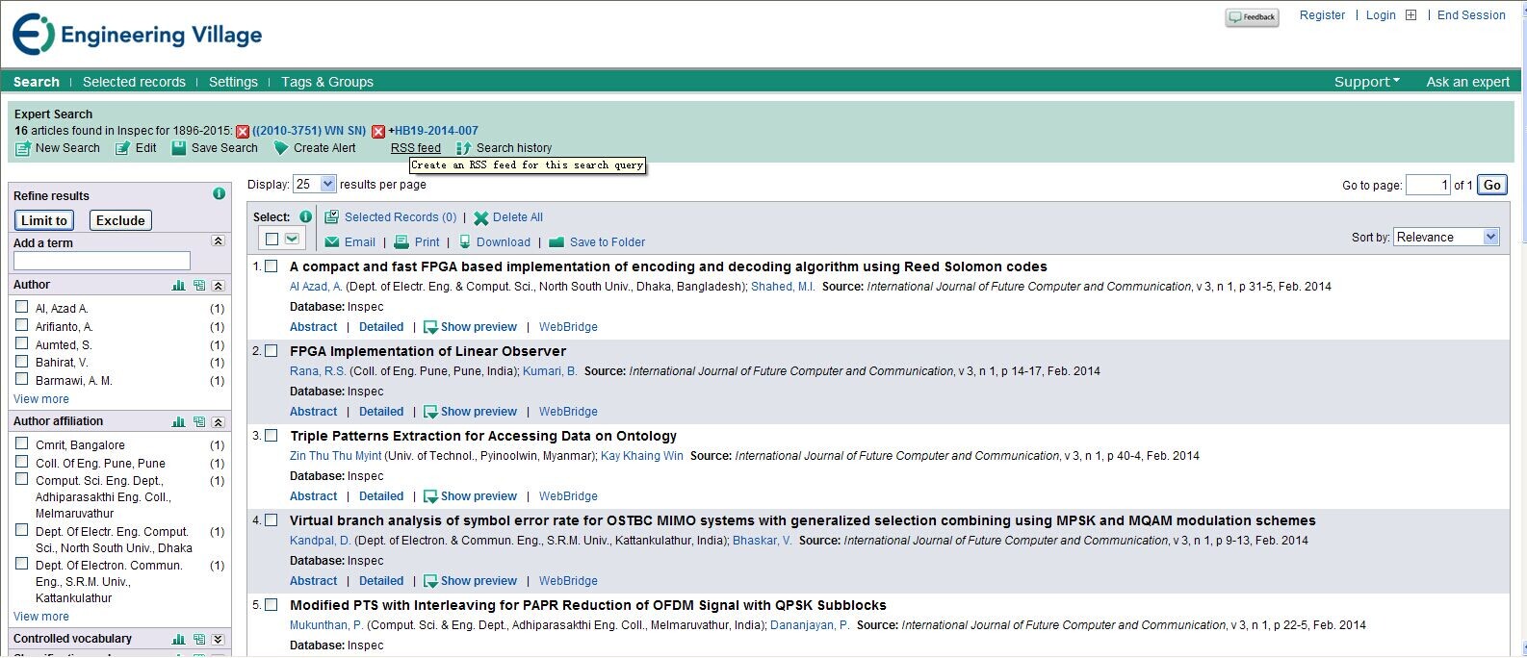The image size is (1527, 658).
Task: Tick the select-all records checkbox
Action: pyautogui.click(x=272, y=239)
